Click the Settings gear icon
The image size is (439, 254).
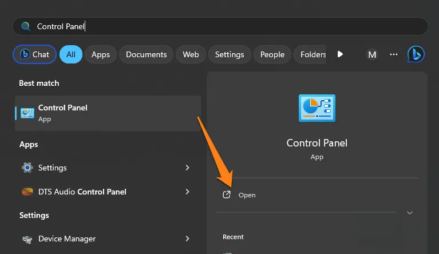[x=27, y=168]
